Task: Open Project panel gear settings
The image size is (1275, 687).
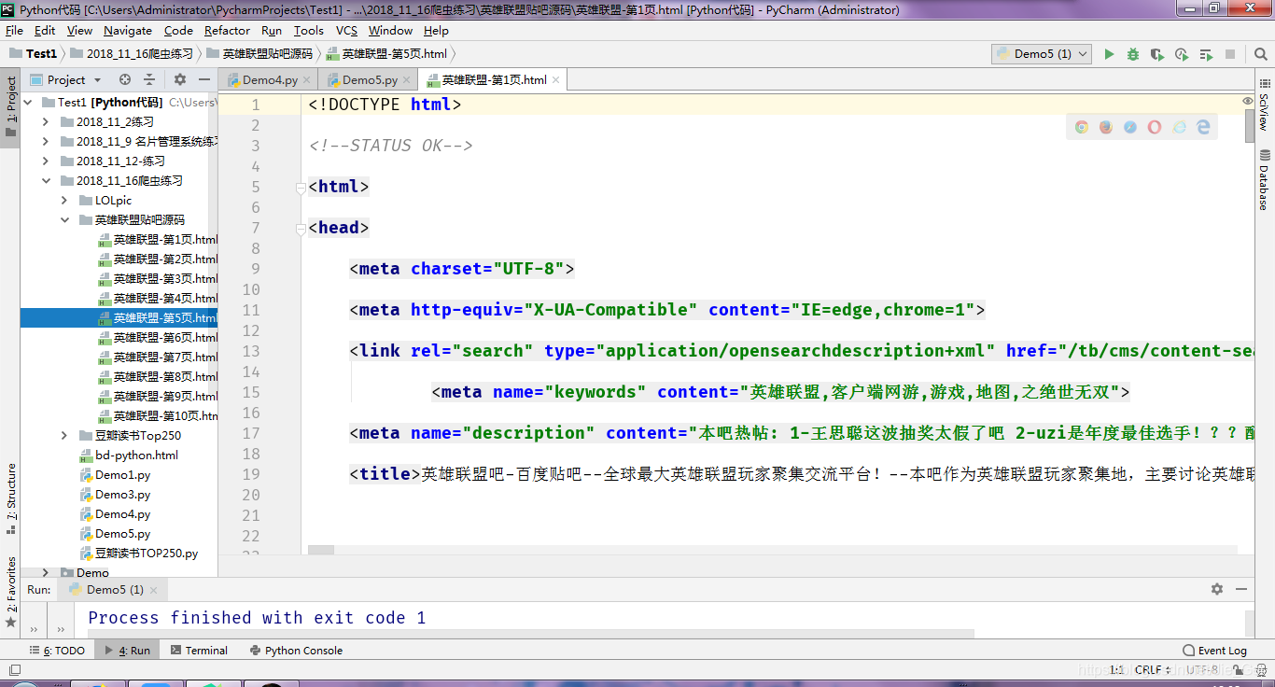Action: click(180, 79)
